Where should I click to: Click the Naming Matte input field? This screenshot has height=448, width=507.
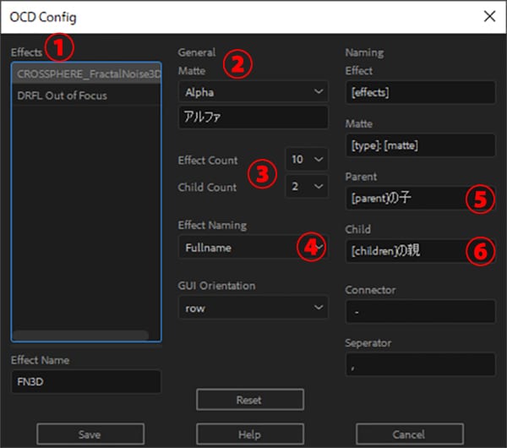pos(420,146)
